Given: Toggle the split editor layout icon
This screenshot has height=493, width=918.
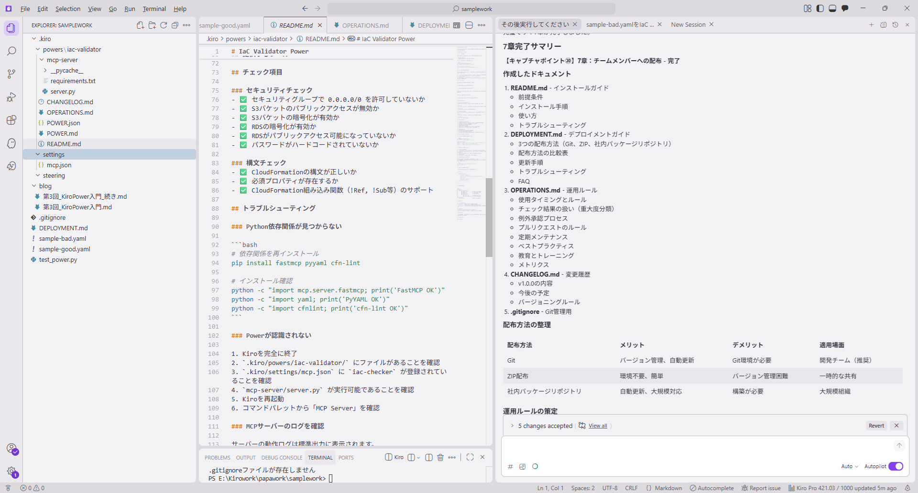Looking at the screenshot, I should click(x=469, y=25).
